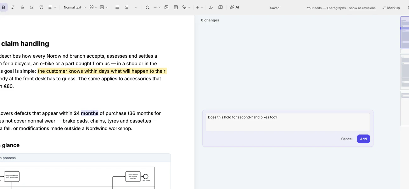Expand the list options chevron

click(136, 7)
